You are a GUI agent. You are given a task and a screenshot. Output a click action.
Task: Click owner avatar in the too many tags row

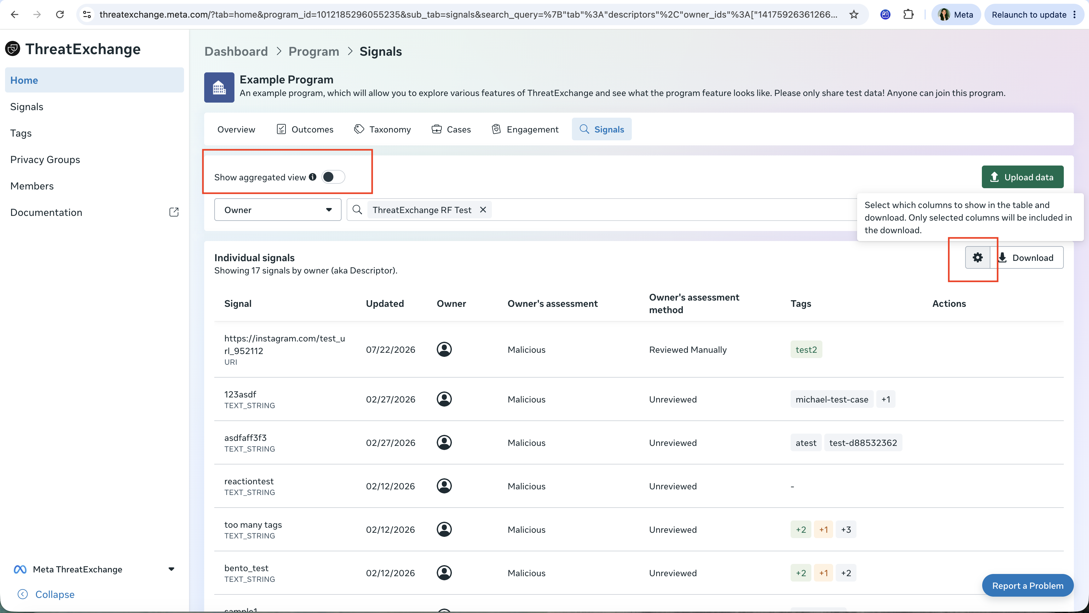click(x=444, y=529)
